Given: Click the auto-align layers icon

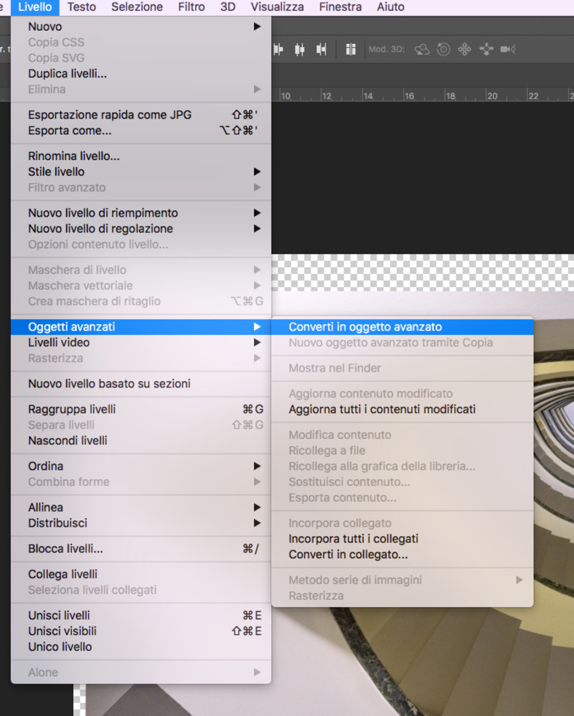Looking at the screenshot, I should coord(351,49).
